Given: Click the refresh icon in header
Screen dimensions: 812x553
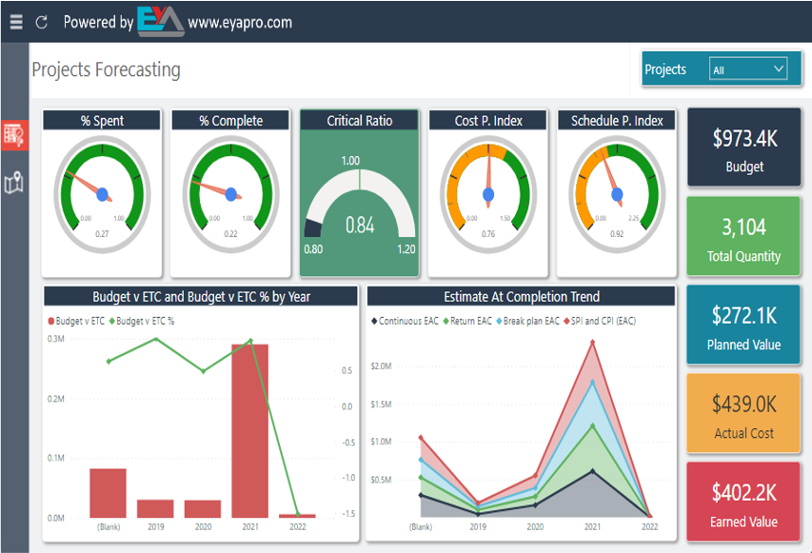Looking at the screenshot, I should 42,22.
